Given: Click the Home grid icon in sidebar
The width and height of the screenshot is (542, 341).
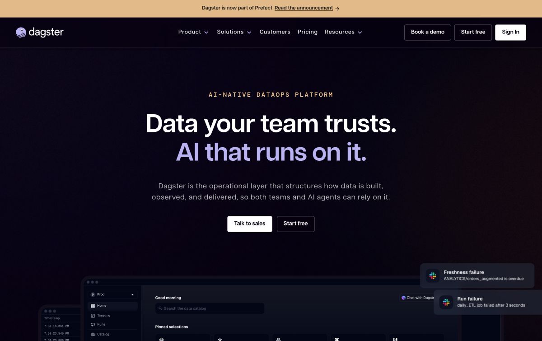Looking at the screenshot, I should 93,306.
